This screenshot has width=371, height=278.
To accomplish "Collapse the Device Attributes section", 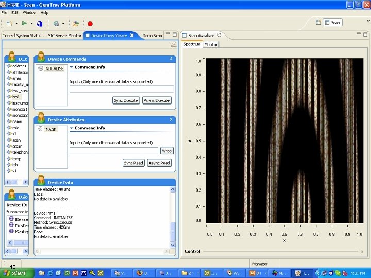I will tap(172, 119).
